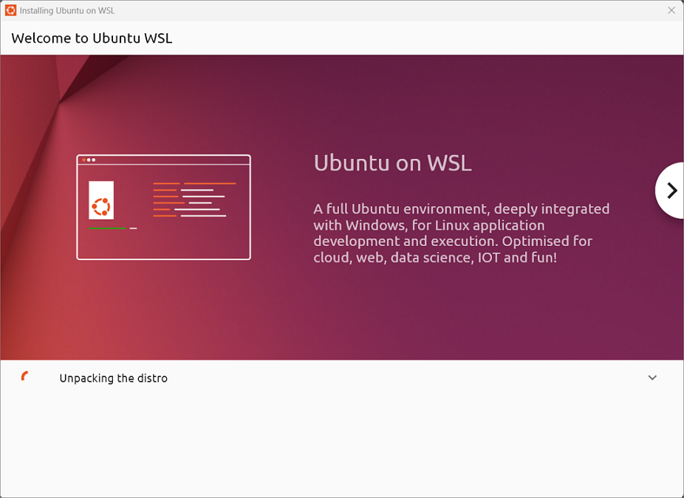684x498 pixels.
Task: Click the Unpacking the distro status text
Action: click(114, 378)
